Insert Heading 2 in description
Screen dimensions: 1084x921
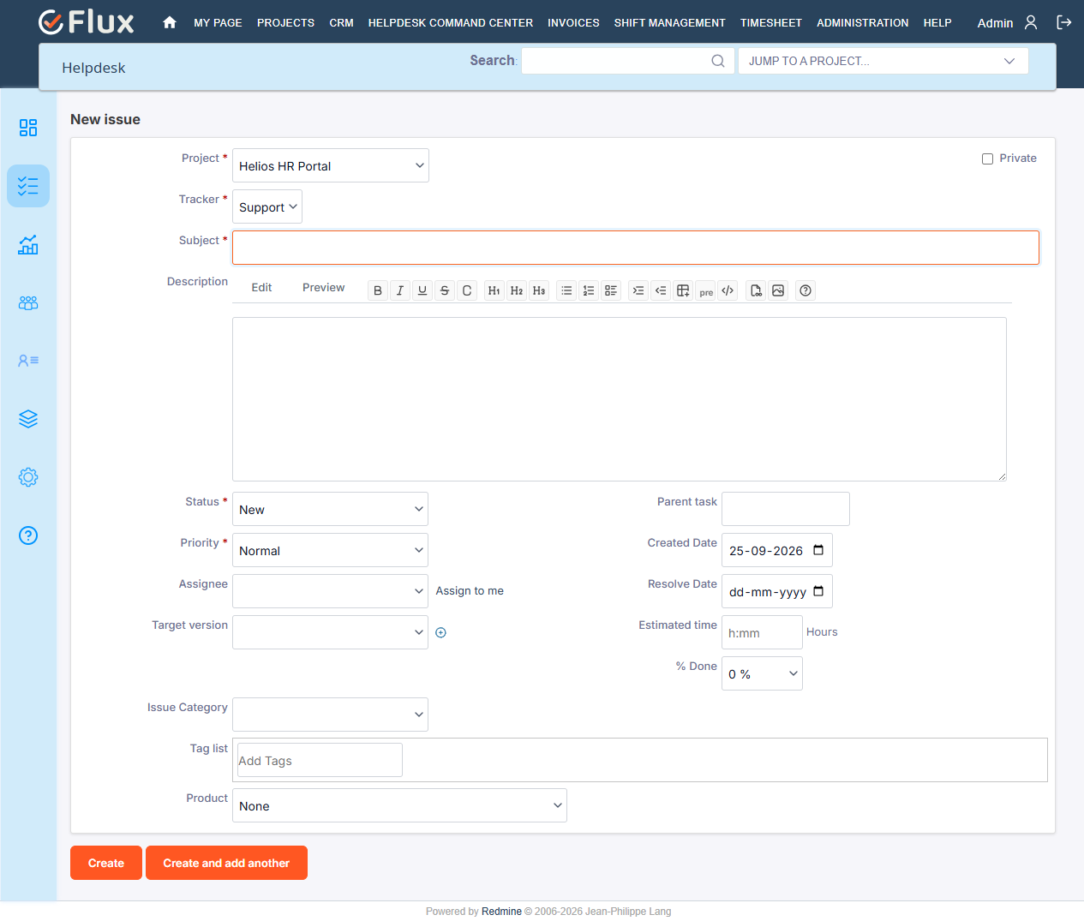point(517,290)
